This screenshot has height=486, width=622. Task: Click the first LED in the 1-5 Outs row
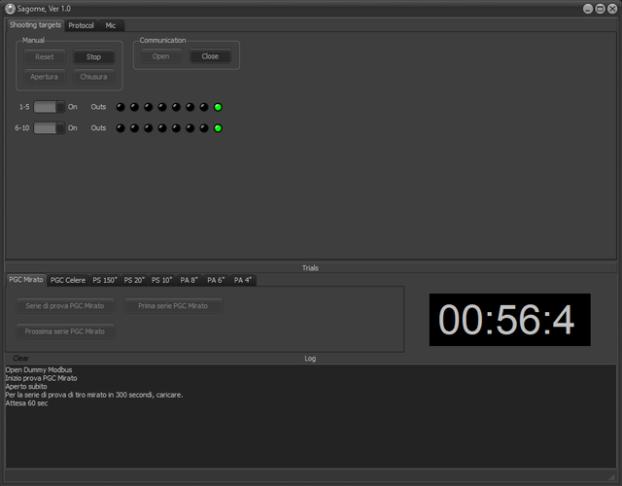121,107
